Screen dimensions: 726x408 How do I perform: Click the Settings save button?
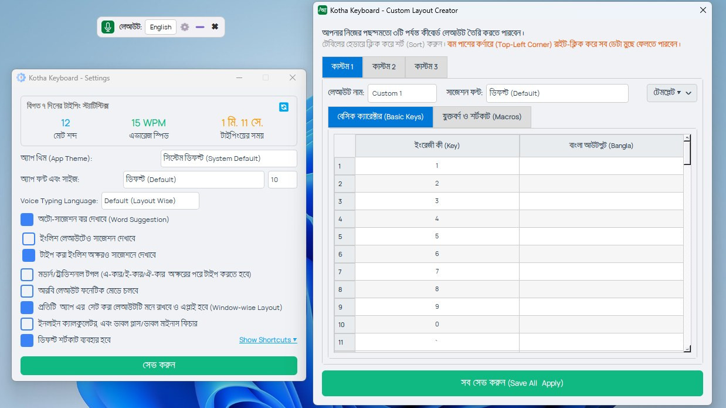point(159,365)
